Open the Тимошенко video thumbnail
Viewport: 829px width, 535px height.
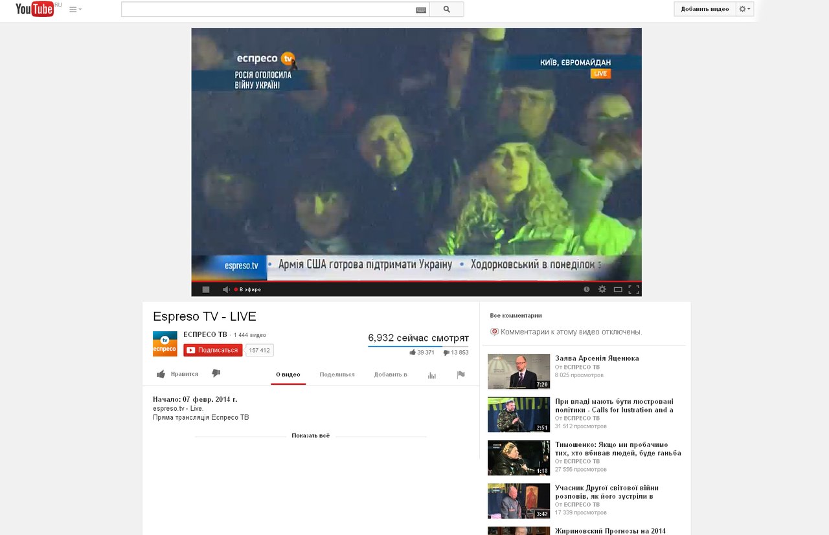(x=519, y=458)
